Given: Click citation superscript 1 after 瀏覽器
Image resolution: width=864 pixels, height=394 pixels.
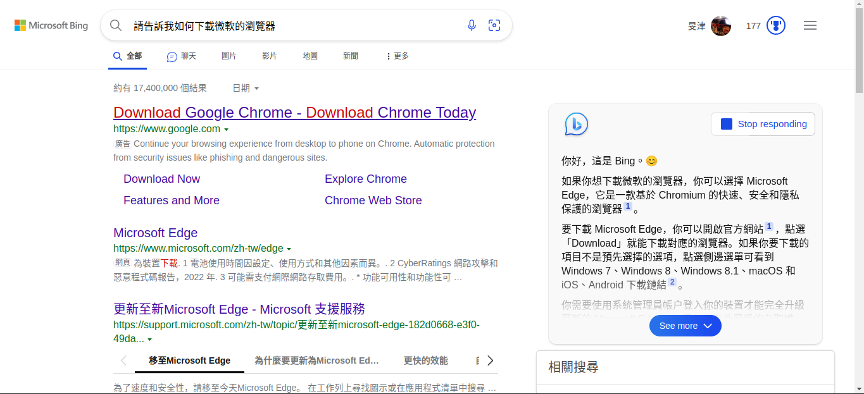Looking at the screenshot, I should tap(628, 206).
